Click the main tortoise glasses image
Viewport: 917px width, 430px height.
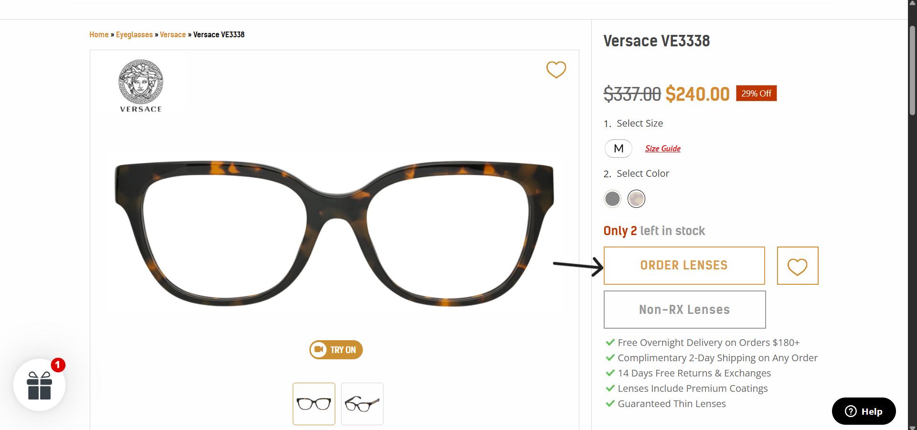[x=334, y=233]
